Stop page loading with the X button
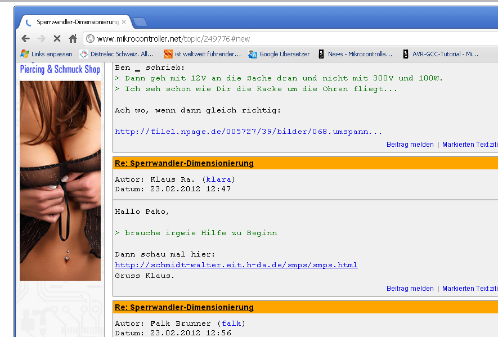Viewport: 498px width, 337px height. tap(57, 39)
